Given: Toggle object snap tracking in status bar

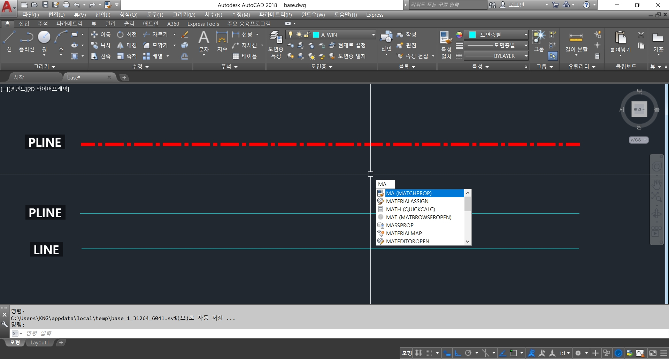Looking at the screenshot, I should coord(502,353).
